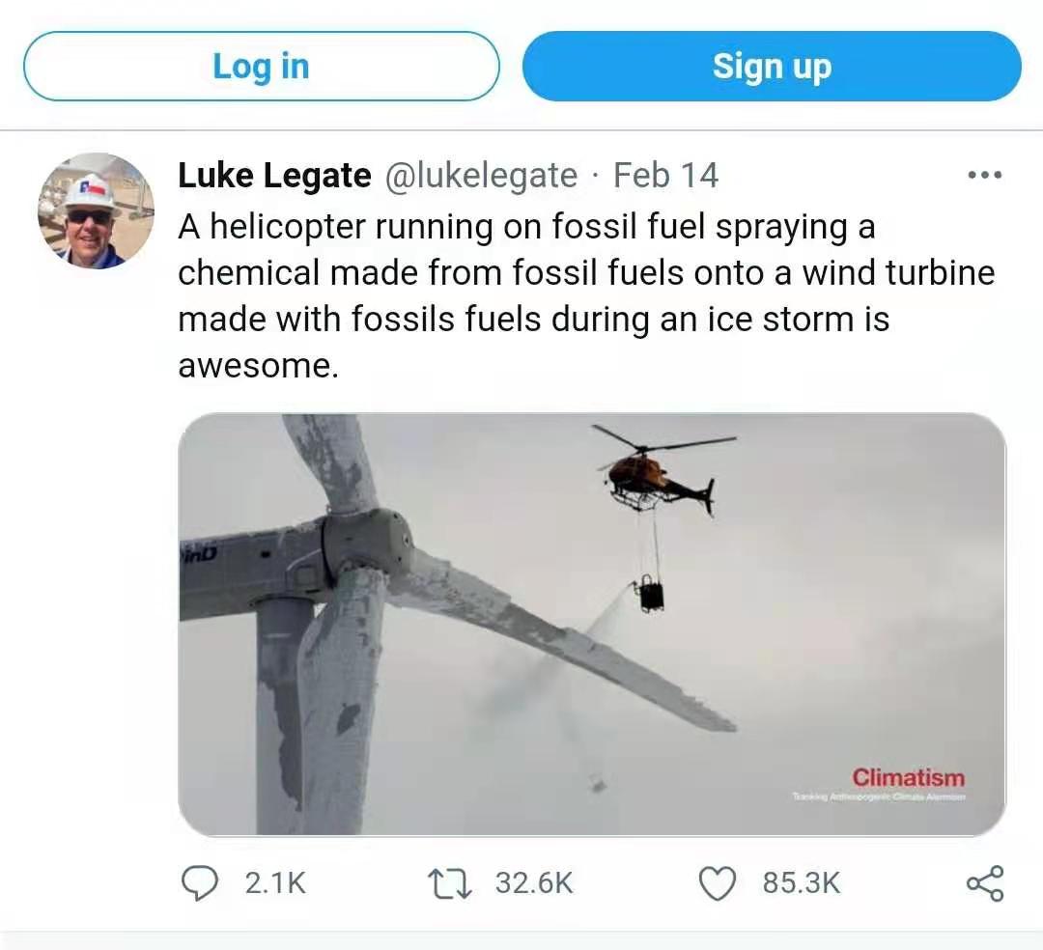The height and width of the screenshot is (950, 1043).
Task: Open Luke Legate's profile picture
Action: point(96,210)
